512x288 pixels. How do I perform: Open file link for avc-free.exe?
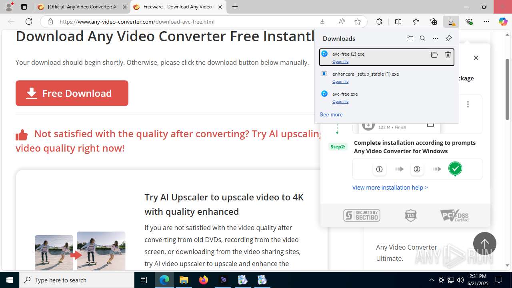click(340, 102)
